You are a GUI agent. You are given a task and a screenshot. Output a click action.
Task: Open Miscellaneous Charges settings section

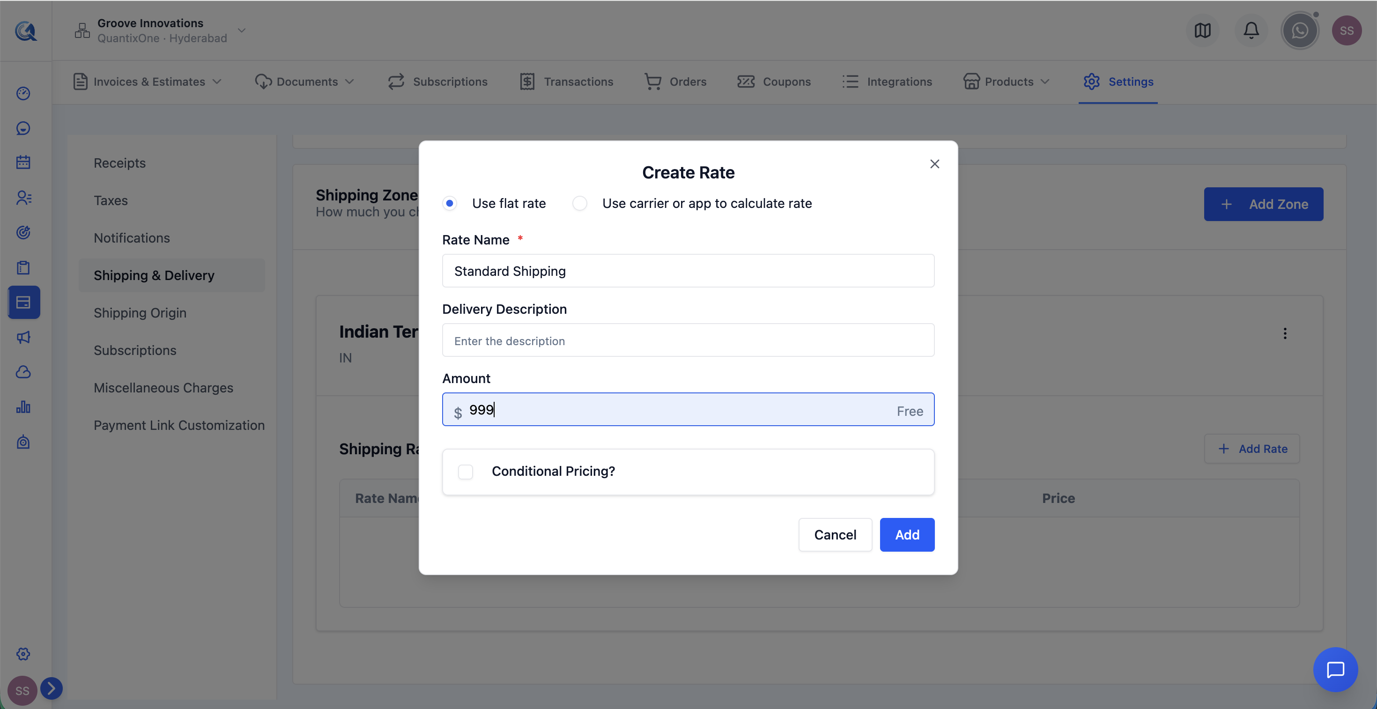tap(163, 387)
